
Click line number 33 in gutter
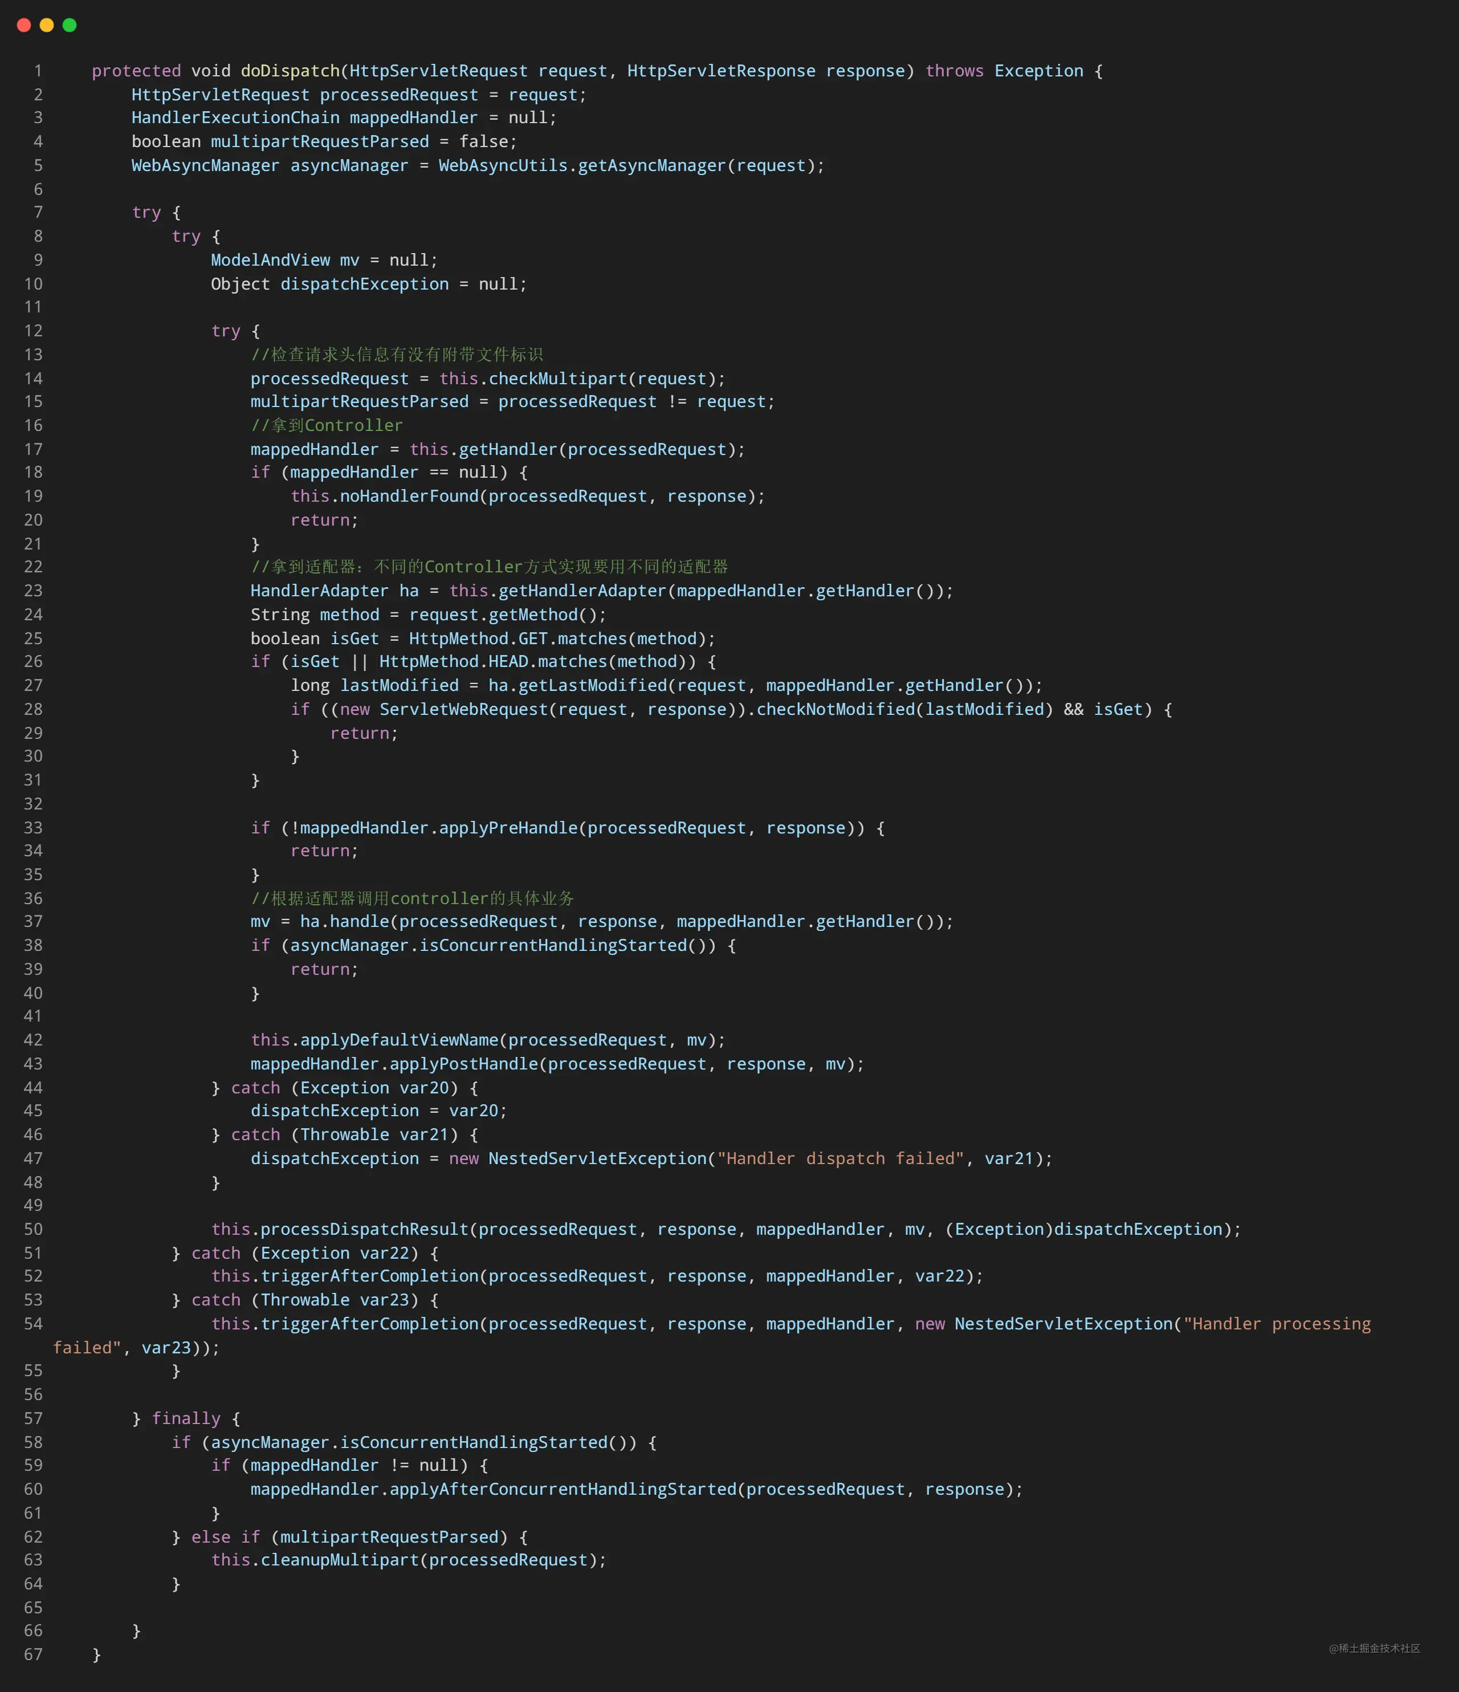32,827
